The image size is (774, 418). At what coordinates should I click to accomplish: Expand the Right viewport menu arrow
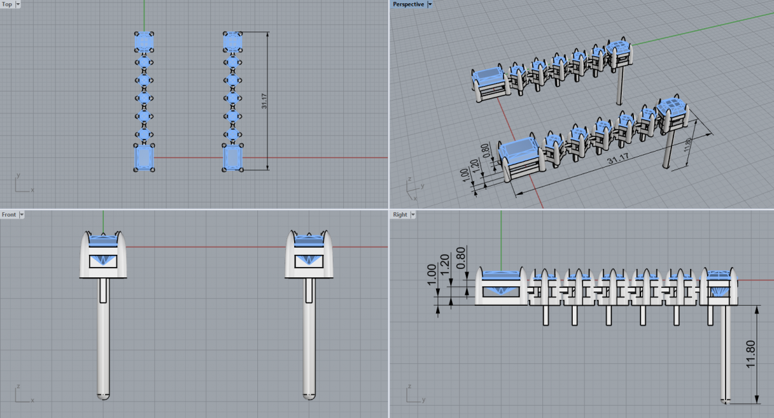point(412,214)
